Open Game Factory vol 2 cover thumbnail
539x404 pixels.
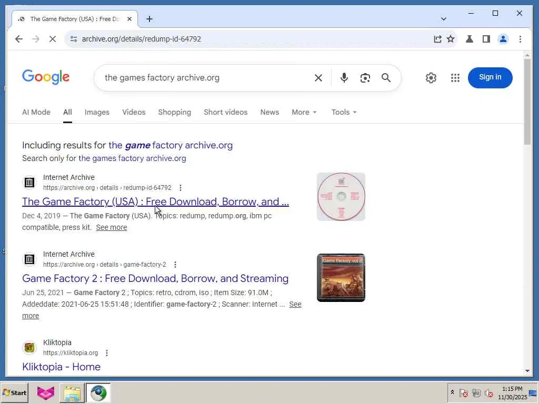341,278
